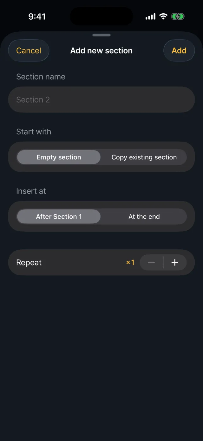Choose At the end insert position
Viewport: 203px width, 441px height.
[144, 217]
